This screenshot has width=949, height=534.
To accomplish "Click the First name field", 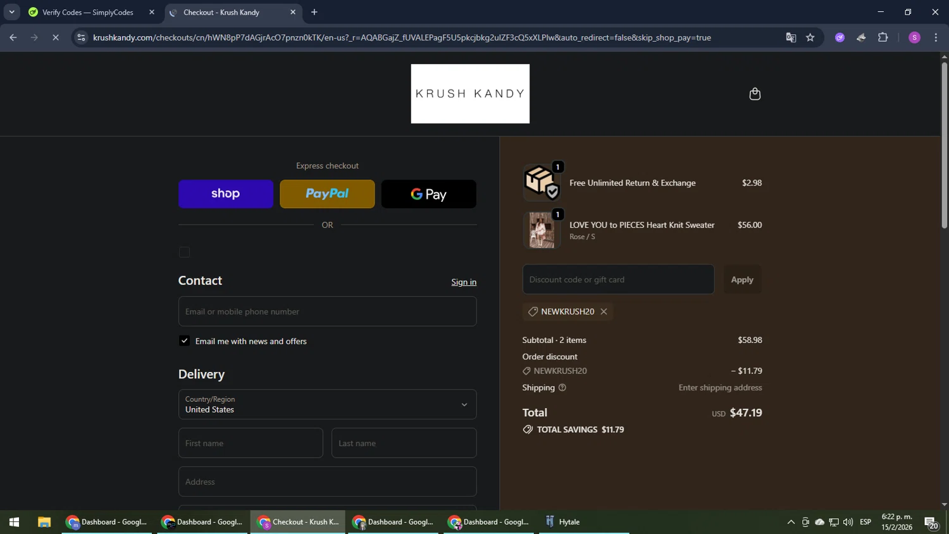I will pyautogui.click(x=251, y=443).
